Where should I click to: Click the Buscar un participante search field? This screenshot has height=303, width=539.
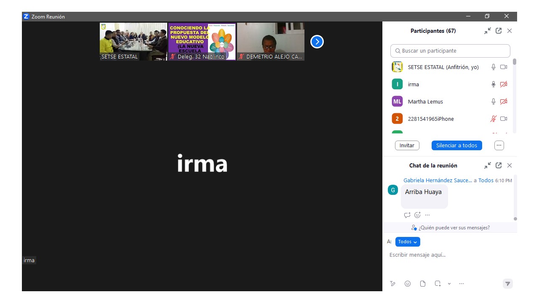450,50
